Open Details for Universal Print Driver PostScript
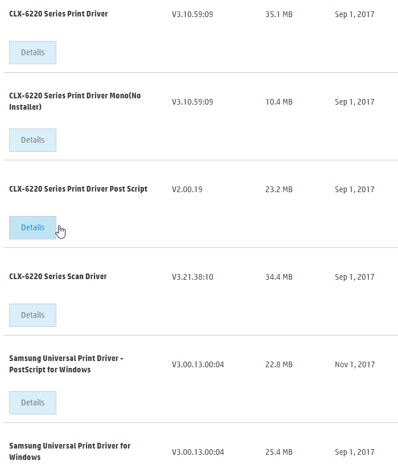398x473 pixels. tap(32, 403)
